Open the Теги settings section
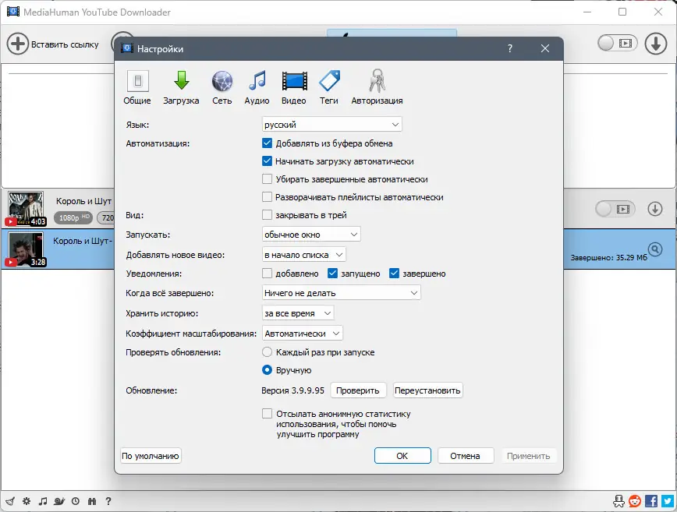The image size is (677, 512). [328, 86]
